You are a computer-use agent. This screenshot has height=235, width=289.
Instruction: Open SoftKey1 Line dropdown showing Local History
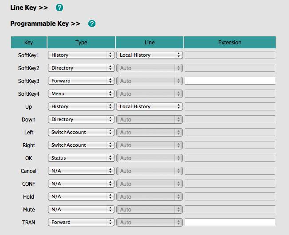pos(150,55)
